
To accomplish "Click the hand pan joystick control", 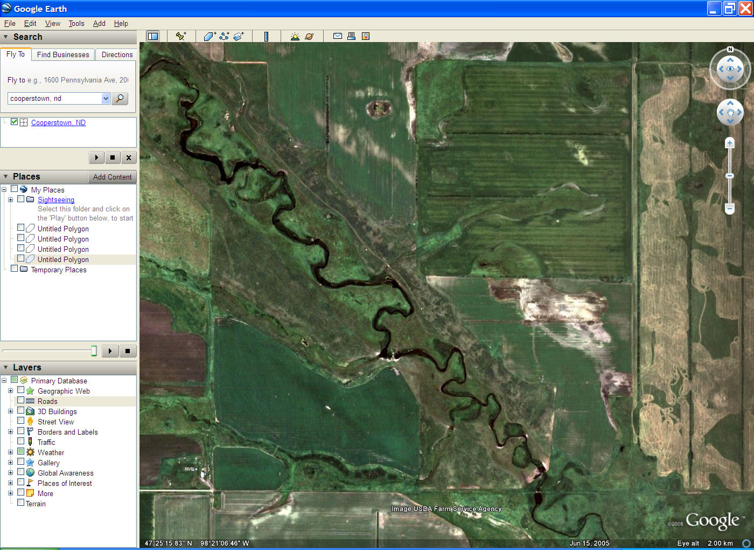I will coord(730,112).
